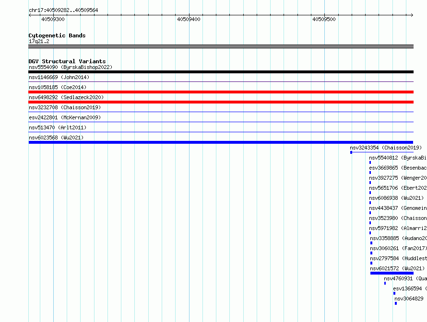Open variant nsv5554090 (ByrskaBishop2022) label
The width and height of the screenshot is (427, 322).
pos(71,67)
